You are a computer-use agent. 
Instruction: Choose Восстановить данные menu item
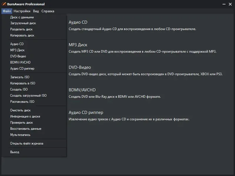coord(26,129)
